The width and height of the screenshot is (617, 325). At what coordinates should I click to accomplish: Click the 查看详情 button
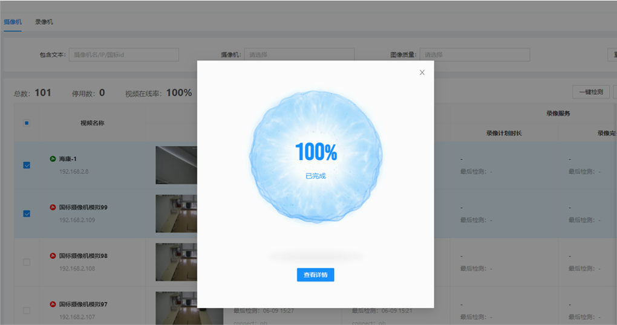click(315, 275)
